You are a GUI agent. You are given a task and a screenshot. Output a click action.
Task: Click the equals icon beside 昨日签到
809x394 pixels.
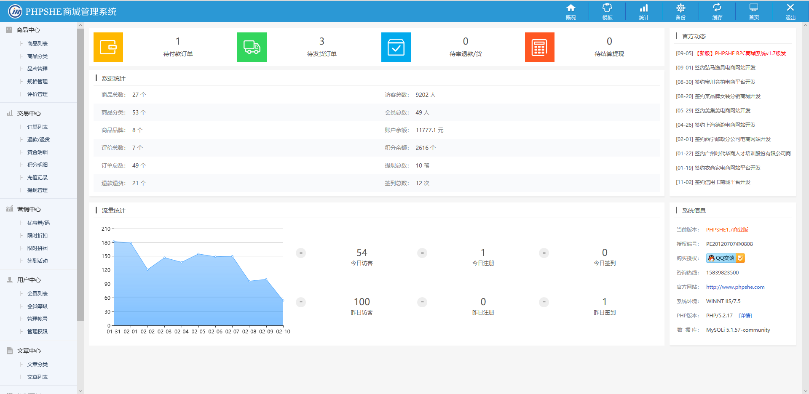(544, 302)
